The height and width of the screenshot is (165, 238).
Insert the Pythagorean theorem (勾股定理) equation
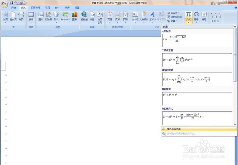click(197, 99)
